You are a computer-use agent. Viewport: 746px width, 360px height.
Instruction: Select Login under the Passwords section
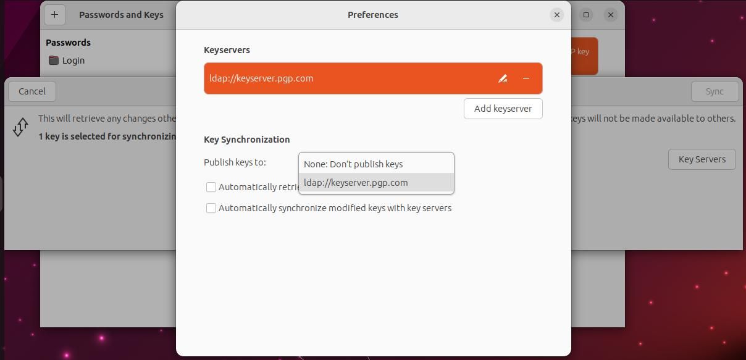pos(73,60)
